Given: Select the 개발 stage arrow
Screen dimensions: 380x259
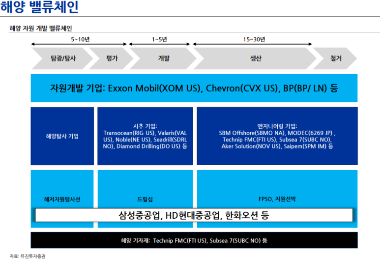Looking at the screenshot, I should 163,58.
